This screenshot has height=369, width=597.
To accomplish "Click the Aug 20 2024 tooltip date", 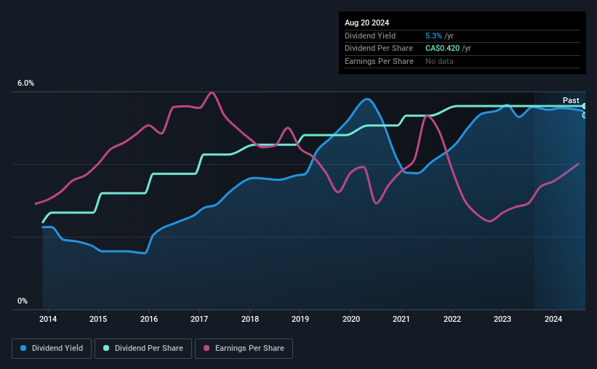I will click(x=366, y=23).
